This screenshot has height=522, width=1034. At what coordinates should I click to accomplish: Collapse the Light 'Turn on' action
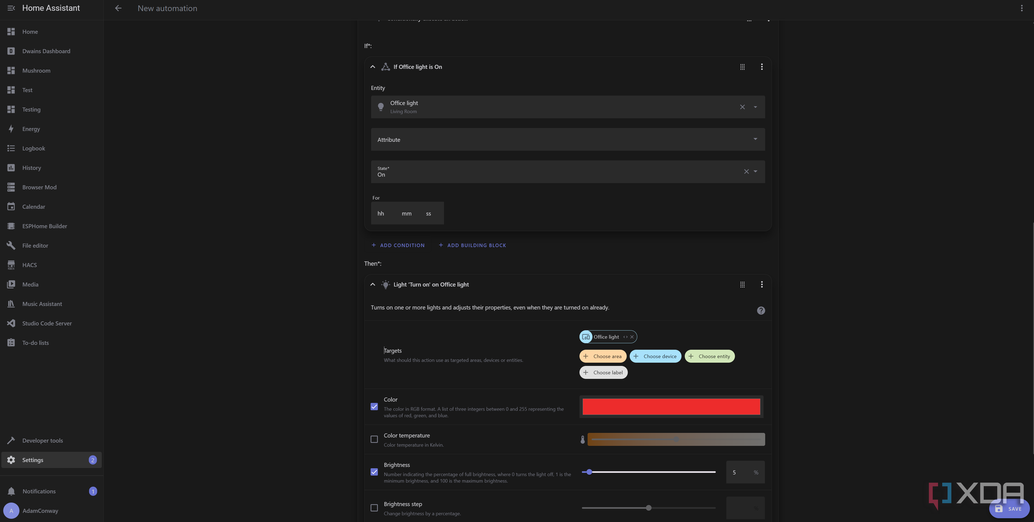click(x=372, y=285)
